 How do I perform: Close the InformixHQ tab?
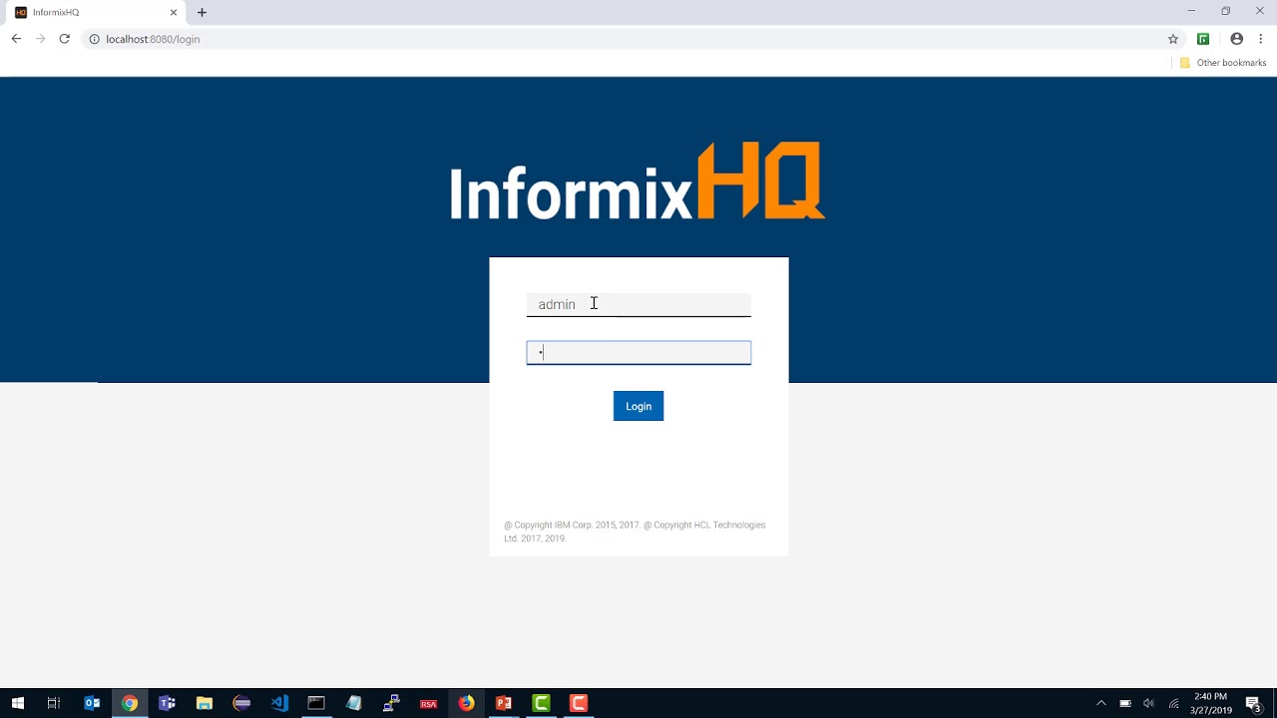174,12
